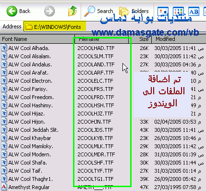Select ALW Cool Hijon font icon
This screenshot has height=191, width=206.
4,122
